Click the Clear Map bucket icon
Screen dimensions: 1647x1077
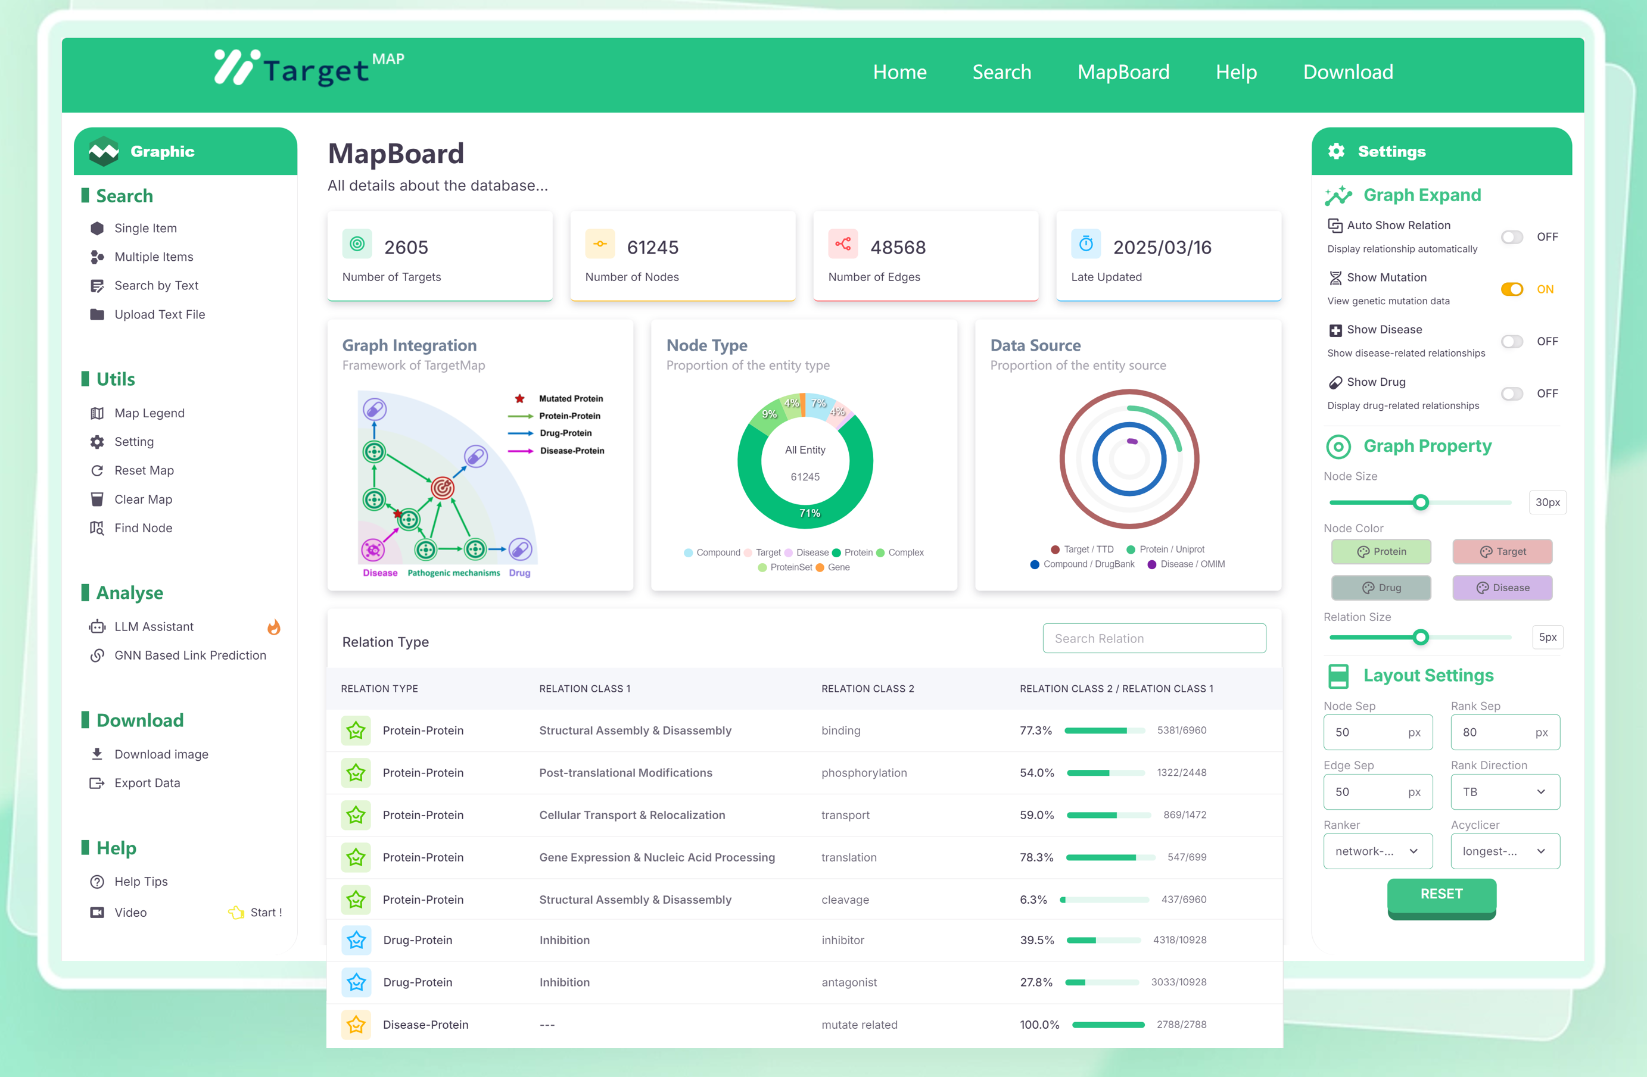[x=97, y=500]
